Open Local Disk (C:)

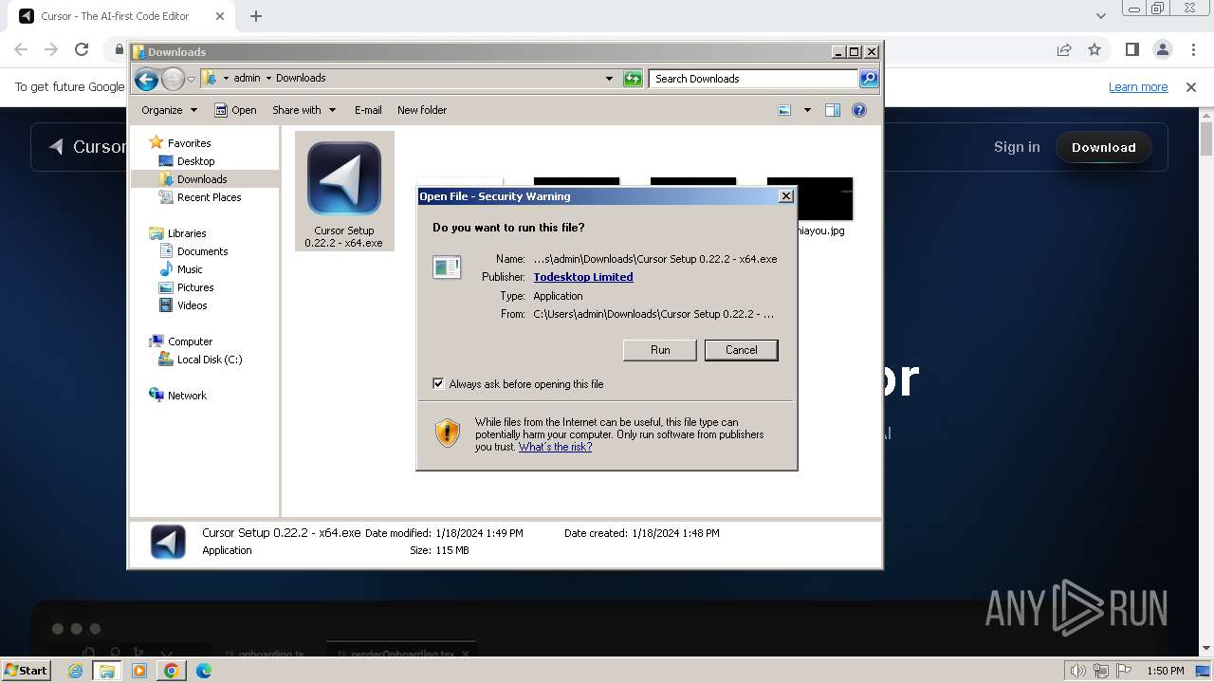tap(209, 360)
